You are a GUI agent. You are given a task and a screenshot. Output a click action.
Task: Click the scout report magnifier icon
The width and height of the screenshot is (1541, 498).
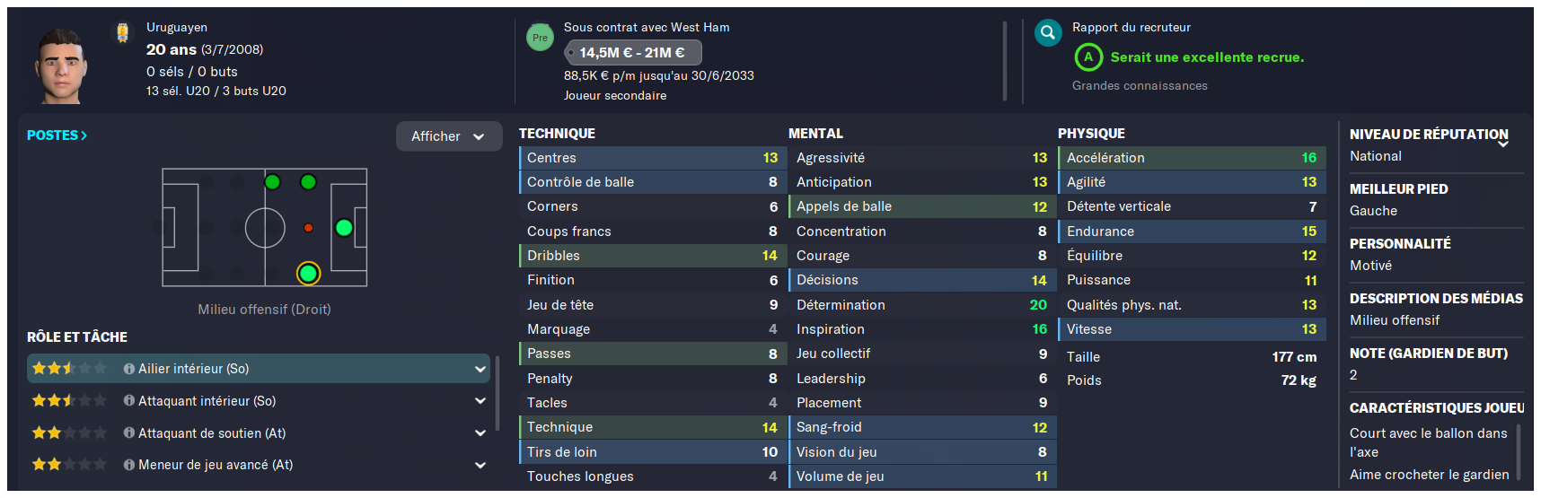click(x=1048, y=34)
